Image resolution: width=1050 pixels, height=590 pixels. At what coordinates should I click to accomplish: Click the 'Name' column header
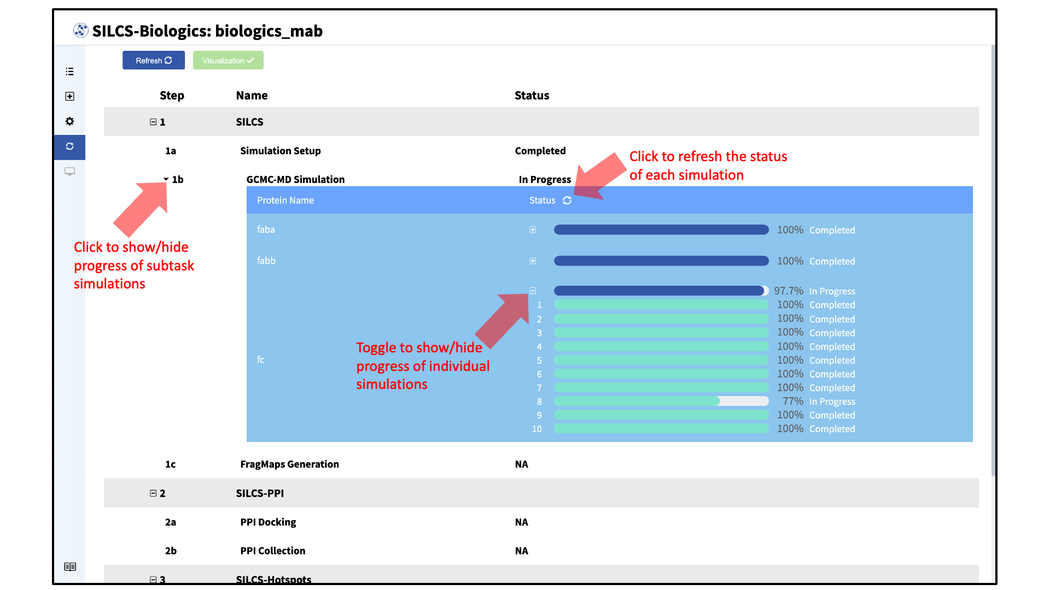click(252, 96)
